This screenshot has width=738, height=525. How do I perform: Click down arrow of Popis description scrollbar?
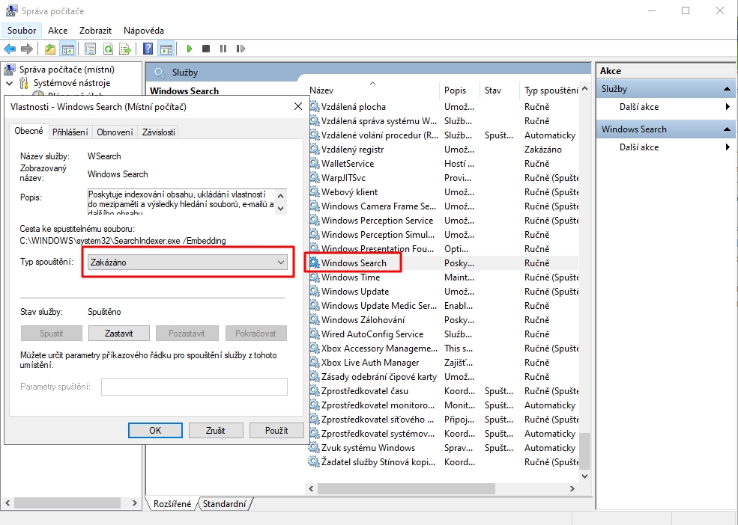coord(281,208)
